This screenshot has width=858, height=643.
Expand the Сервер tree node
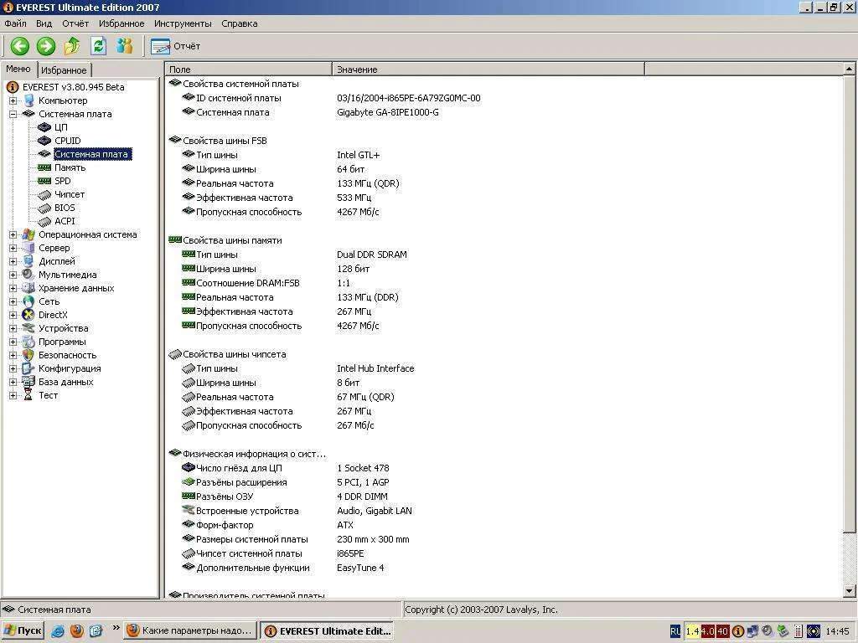tap(13, 248)
